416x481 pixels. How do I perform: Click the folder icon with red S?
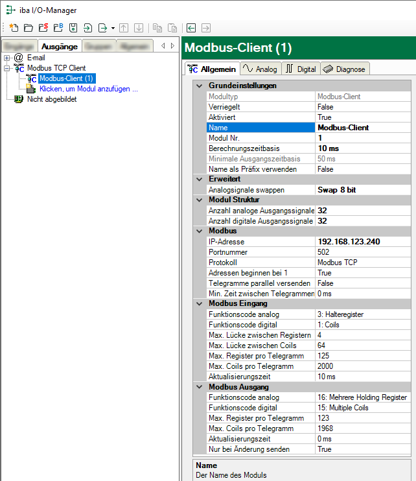(43, 28)
